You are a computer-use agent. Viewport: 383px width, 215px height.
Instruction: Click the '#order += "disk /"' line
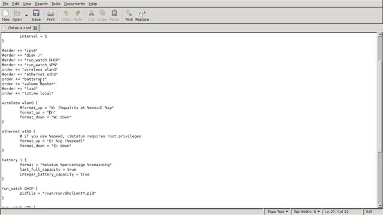(x=22, y=56)
